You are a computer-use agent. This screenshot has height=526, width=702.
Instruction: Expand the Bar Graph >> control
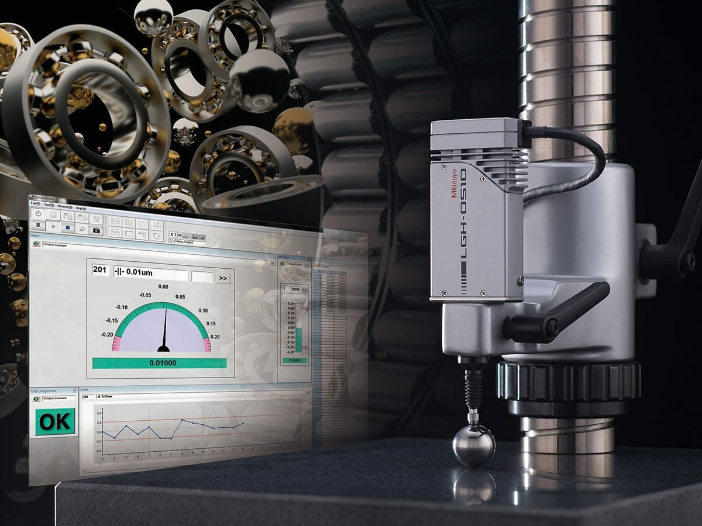(x=305, y=290)
